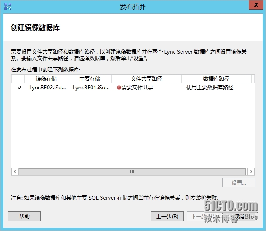Screen dimensions: 266x231
Task: Select the LyncBE02.iSu... mirror store cell
Action: point(48,88)
